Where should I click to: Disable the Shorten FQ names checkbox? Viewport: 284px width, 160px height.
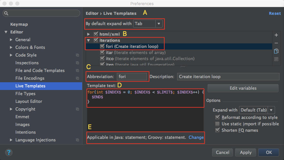coord(218,130)
